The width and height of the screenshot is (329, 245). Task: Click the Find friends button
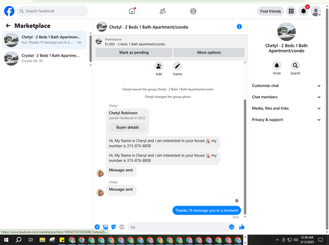270,11
